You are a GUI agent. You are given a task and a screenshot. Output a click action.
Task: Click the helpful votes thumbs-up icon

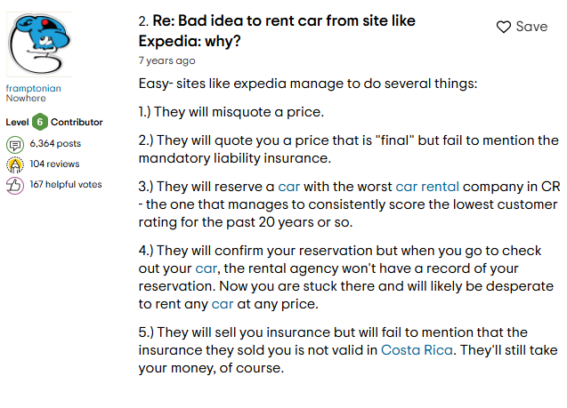14,185
